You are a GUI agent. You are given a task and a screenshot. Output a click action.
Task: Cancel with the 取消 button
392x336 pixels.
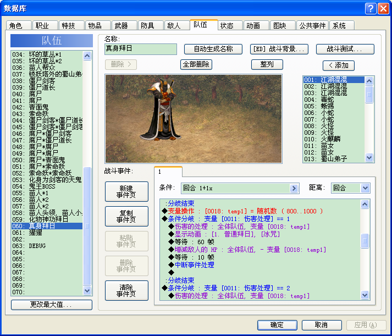click(x=322, y=325)
